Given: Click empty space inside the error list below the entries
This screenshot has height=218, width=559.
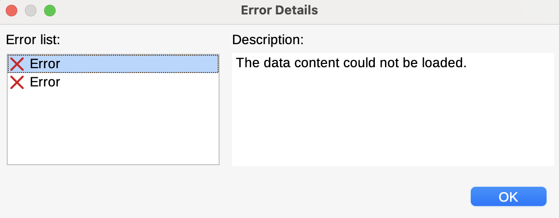Looking at the screenshot, I should click(x=113, y=128).
